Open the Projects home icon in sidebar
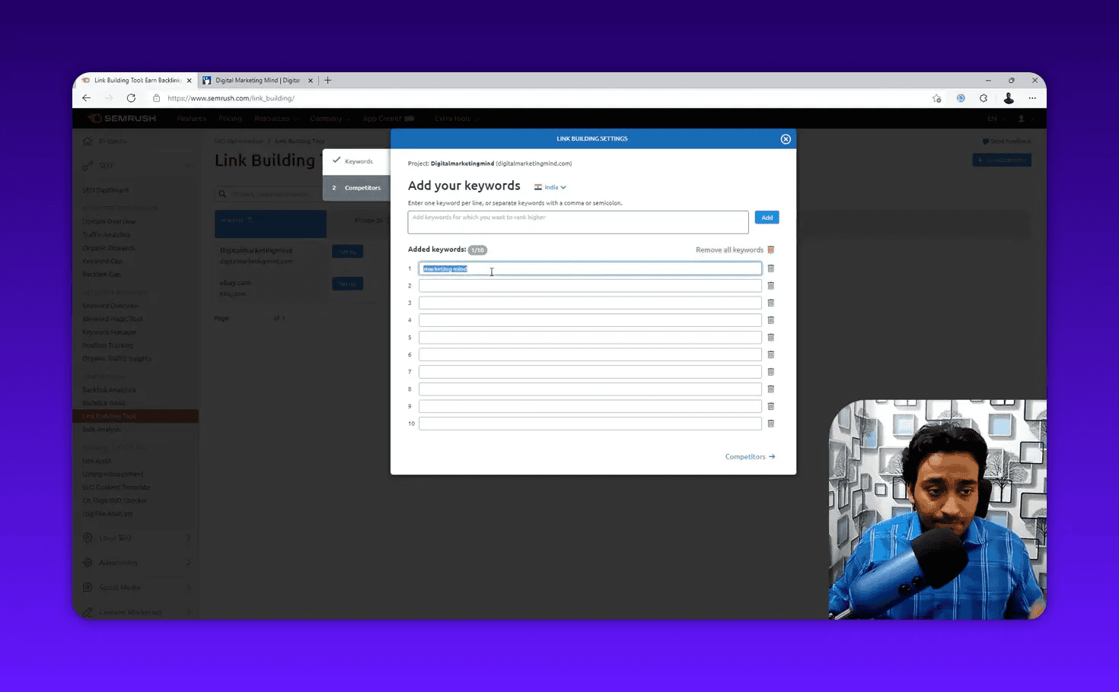Screen dimensions: 1119x692 pyautogui.click(x=87, y=140)
